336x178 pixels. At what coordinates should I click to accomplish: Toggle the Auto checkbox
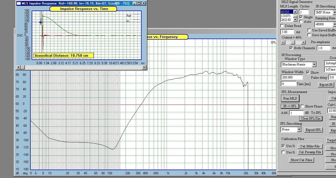coord(301,22)
